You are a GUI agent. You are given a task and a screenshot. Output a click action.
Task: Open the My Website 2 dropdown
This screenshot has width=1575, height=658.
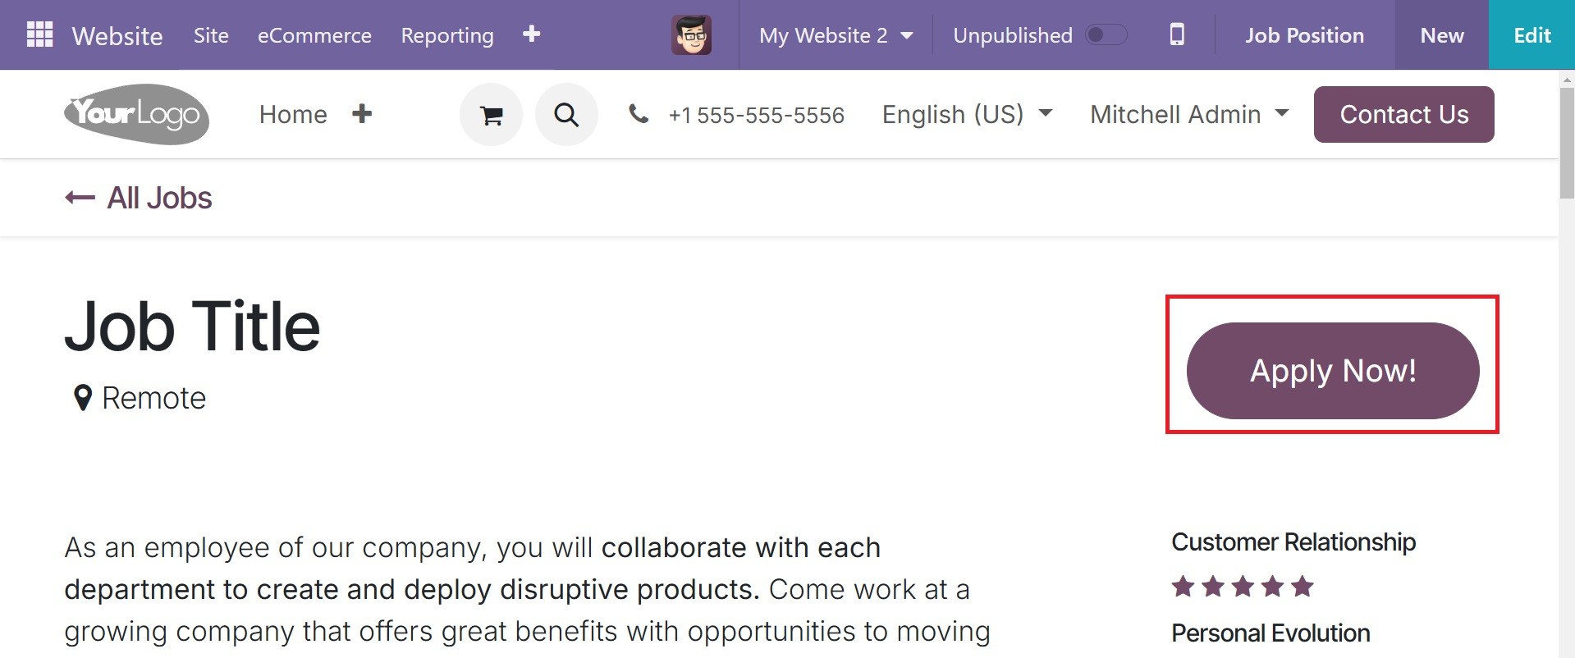tap(836, 35)
